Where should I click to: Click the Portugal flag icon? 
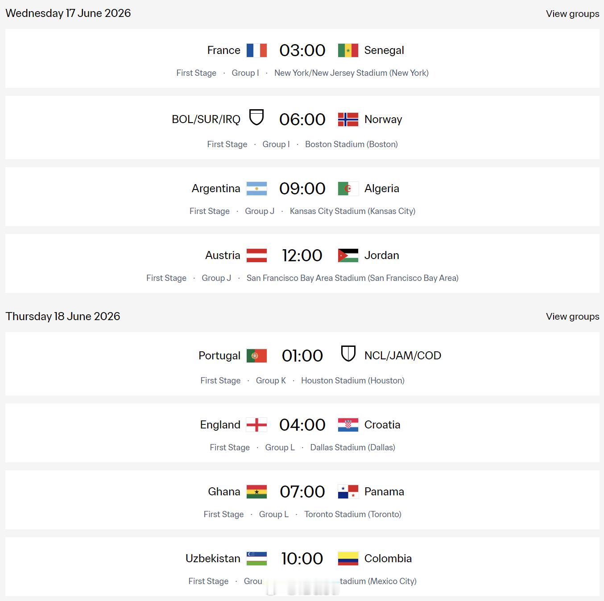(x=256, y=356)
